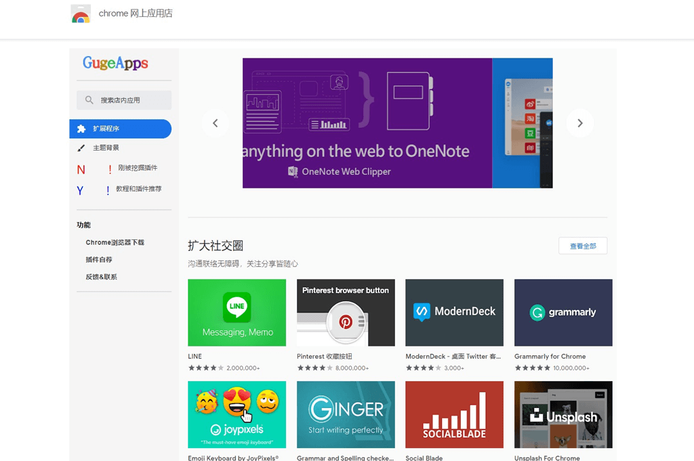Open the OneNote Web Clipper banner
The image size is (694, 461).
pos(367,123)
